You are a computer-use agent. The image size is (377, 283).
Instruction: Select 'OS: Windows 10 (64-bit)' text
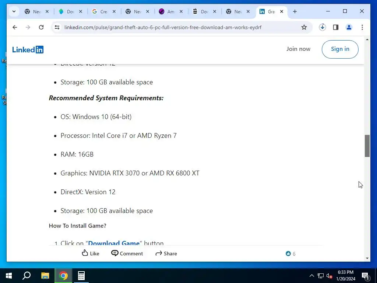pyautogui.click(x=96, y=117)
